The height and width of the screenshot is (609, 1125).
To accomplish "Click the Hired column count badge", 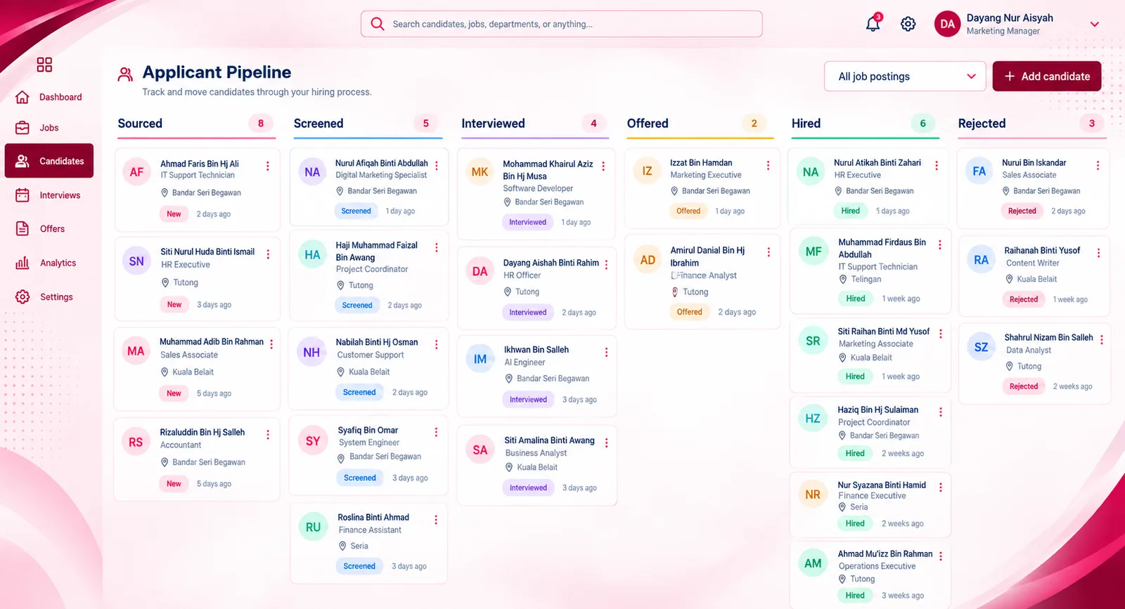I will [x=923, y=124].
